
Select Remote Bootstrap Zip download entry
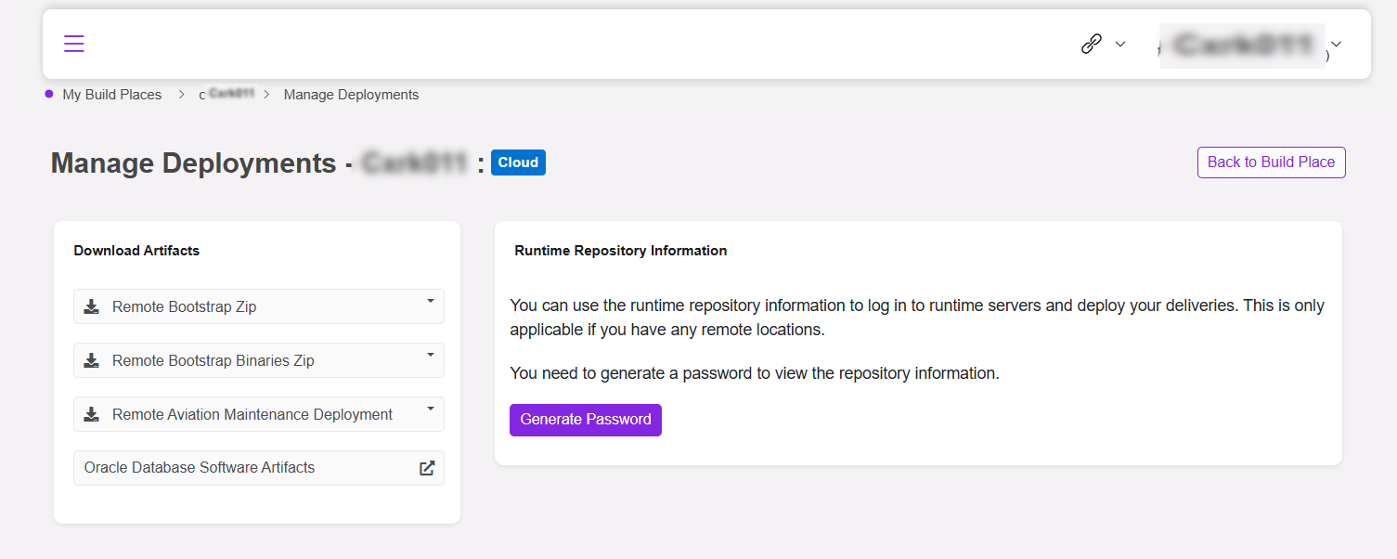click(x=259, y=306)
